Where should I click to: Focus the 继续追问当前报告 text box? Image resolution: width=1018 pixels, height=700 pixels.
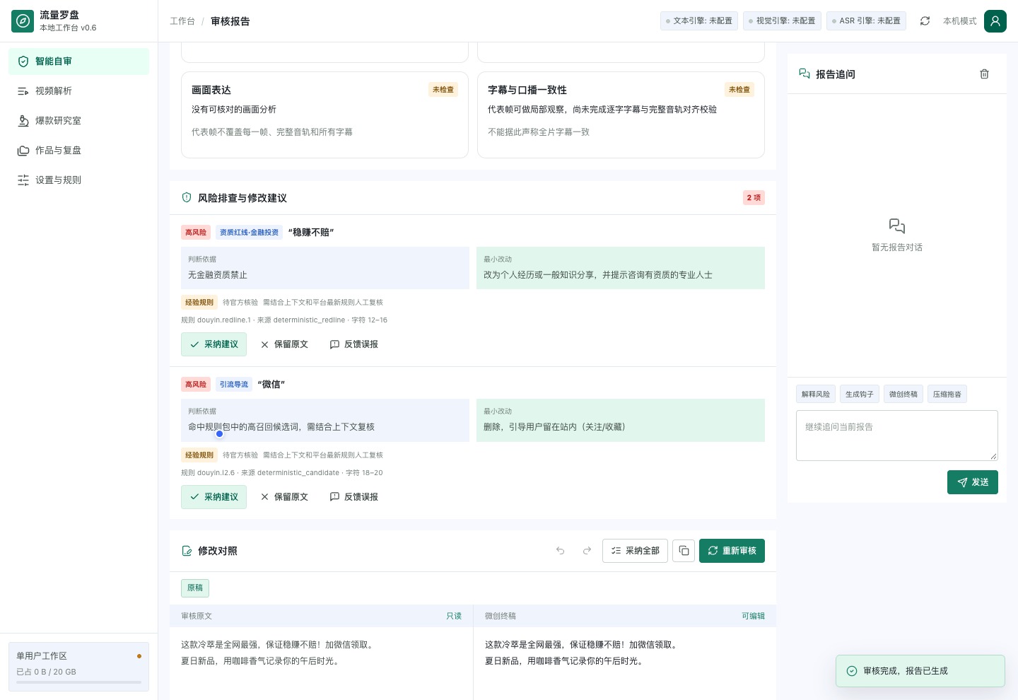(897, 436)
